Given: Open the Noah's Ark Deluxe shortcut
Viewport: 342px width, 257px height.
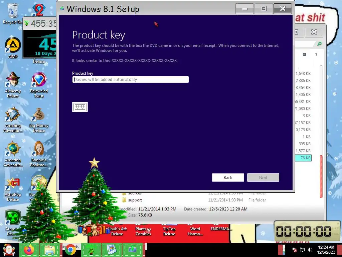Looking at the screenshot, I should pos(117,231).
